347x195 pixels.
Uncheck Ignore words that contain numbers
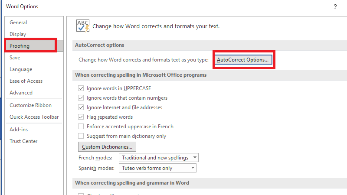(81, 98)
